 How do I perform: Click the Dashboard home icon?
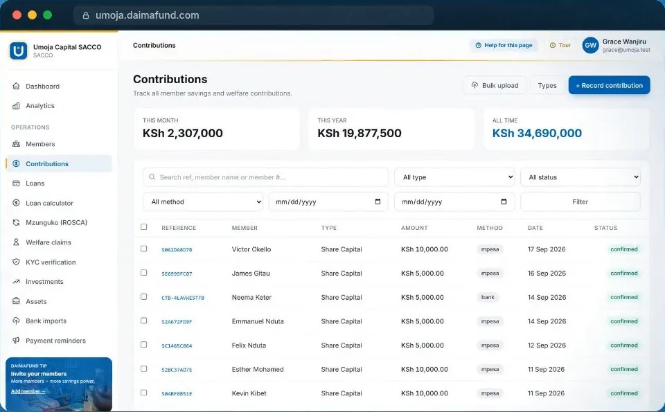tap(16, 86)
